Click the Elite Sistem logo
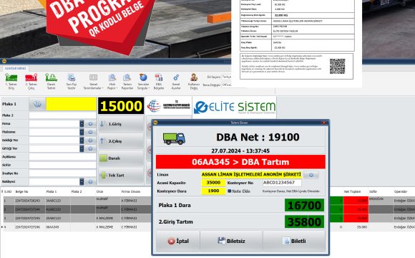Image resolution: width=415 pixels, height=258 pixels. coord(235,107)
